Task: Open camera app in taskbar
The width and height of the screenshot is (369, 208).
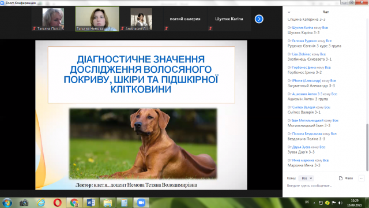Action: coord(24,203)
